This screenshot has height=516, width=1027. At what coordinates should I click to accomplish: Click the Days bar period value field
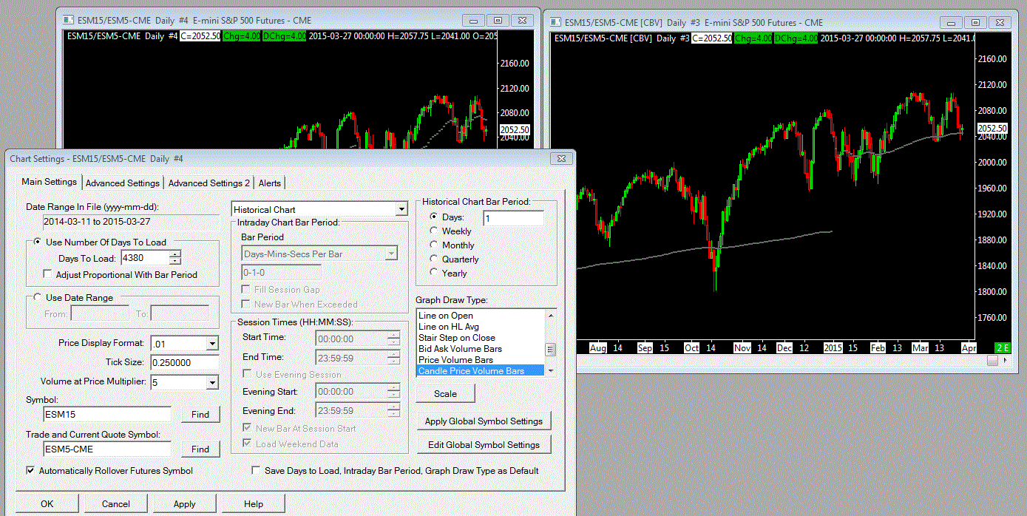(x=513, y=218)
